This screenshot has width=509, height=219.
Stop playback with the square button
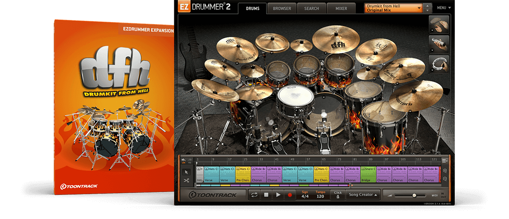coord(266,195)
